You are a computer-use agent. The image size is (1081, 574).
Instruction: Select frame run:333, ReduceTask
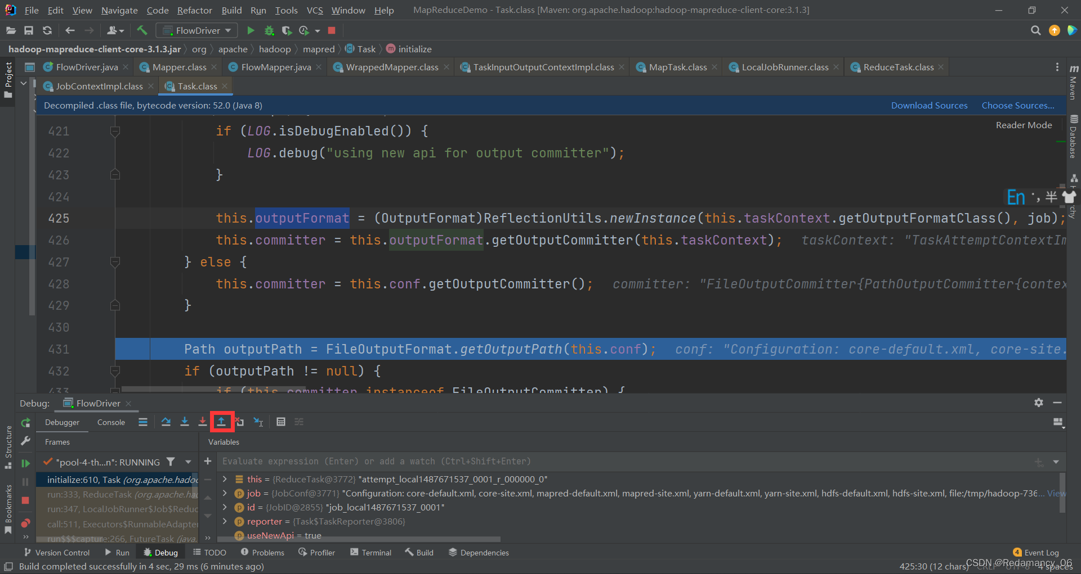pos(117,494)
